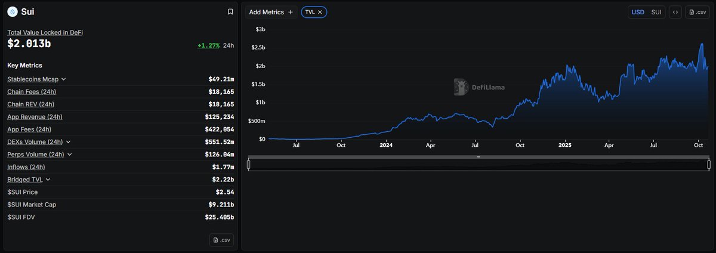Click the $125,234 app revenue value
This screenshot has height=253, width=716.
click(220, 116)
